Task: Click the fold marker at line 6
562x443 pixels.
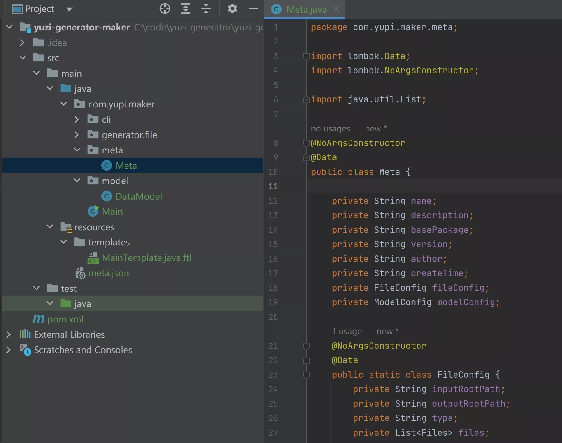Action: point(306,99)
